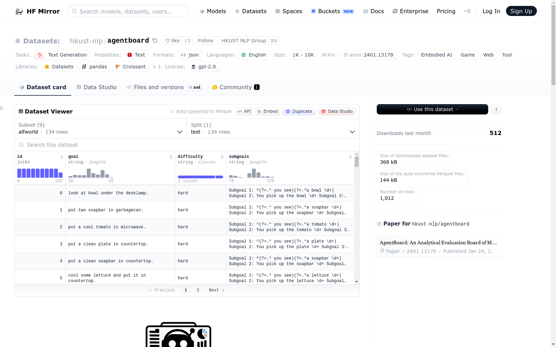
Task: Click the subgoals lengths histogram
Action: click(x=252, y=173)
